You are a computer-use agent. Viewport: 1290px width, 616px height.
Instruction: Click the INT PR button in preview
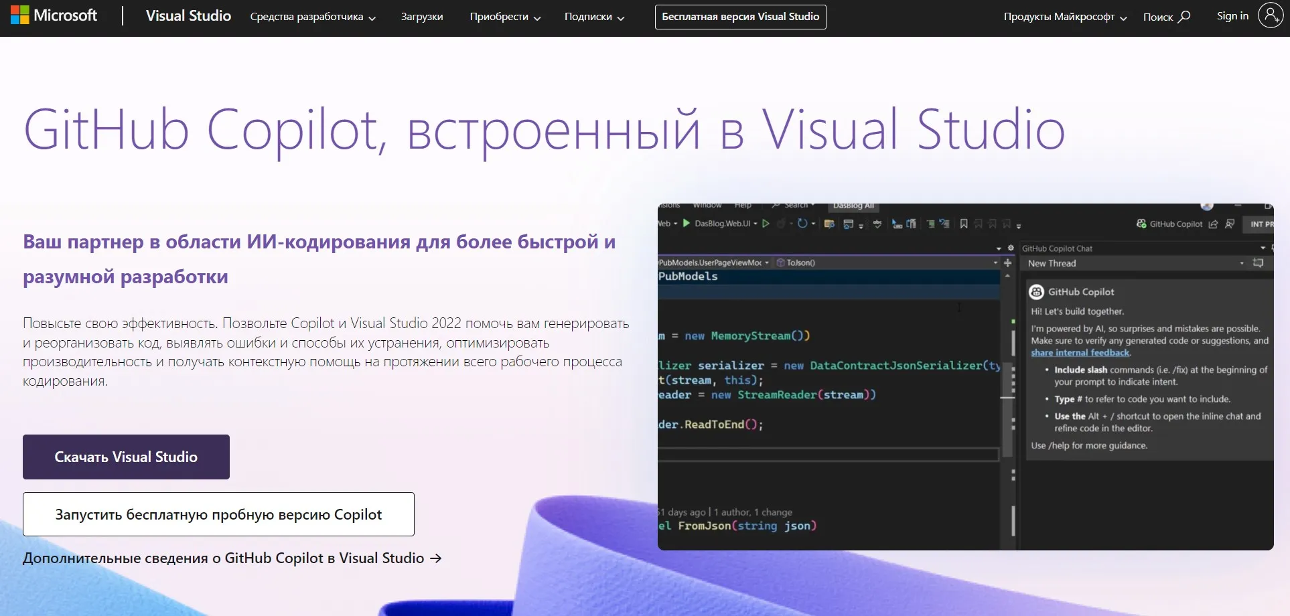1259,224
